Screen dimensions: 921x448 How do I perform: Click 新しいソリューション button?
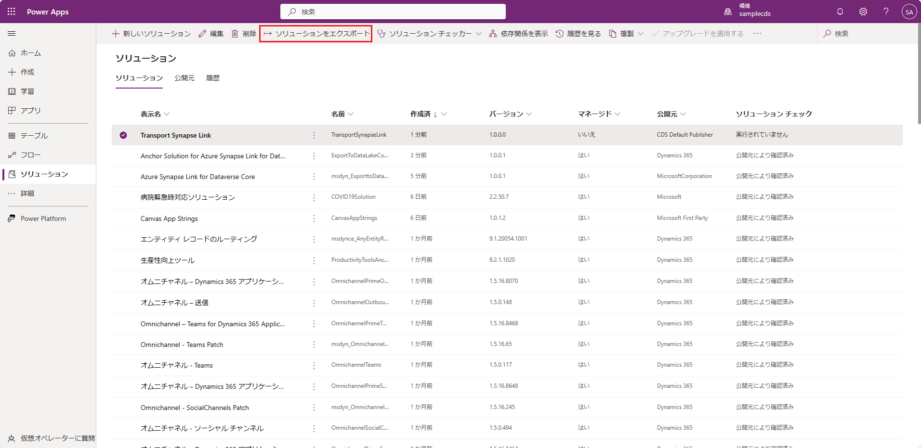click(x=151, y=34)
